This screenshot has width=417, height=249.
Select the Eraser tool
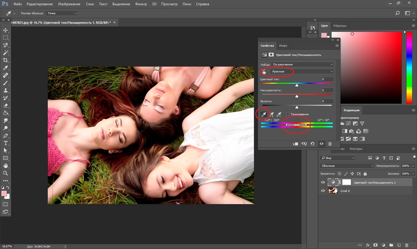[6, 105]
